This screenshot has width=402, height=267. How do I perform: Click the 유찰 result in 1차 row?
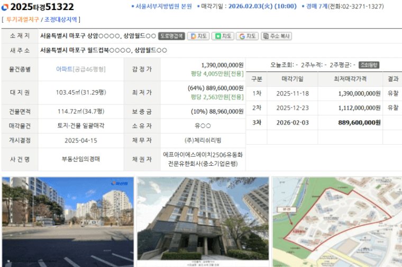393,94
